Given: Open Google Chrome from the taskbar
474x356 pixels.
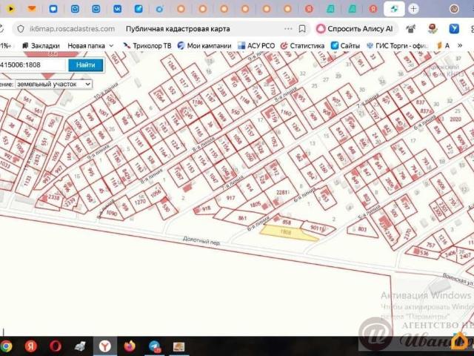Looking at the screenshot, I should click(x=6, y=346).
